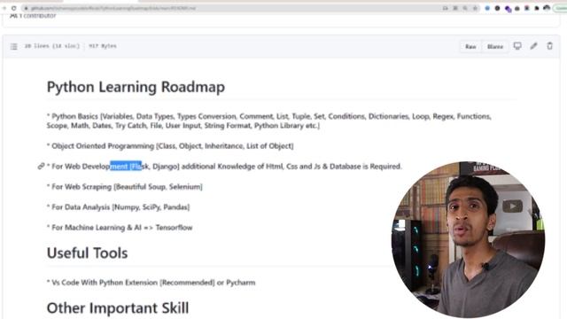
Task: Click the 'For Web Scraping' line
Action: point(125,187)
